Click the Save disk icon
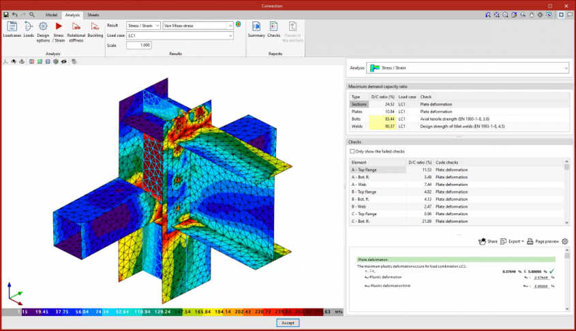 tap(6, 15)
